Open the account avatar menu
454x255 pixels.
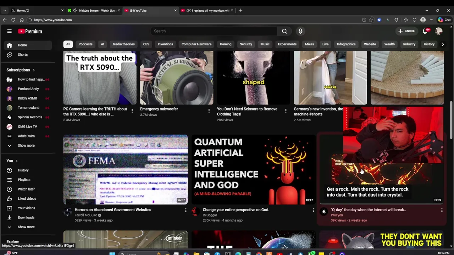(x=439, y=31)
